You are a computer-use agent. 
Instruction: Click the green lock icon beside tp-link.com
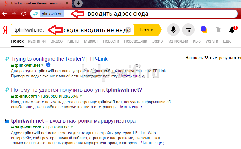13,96
